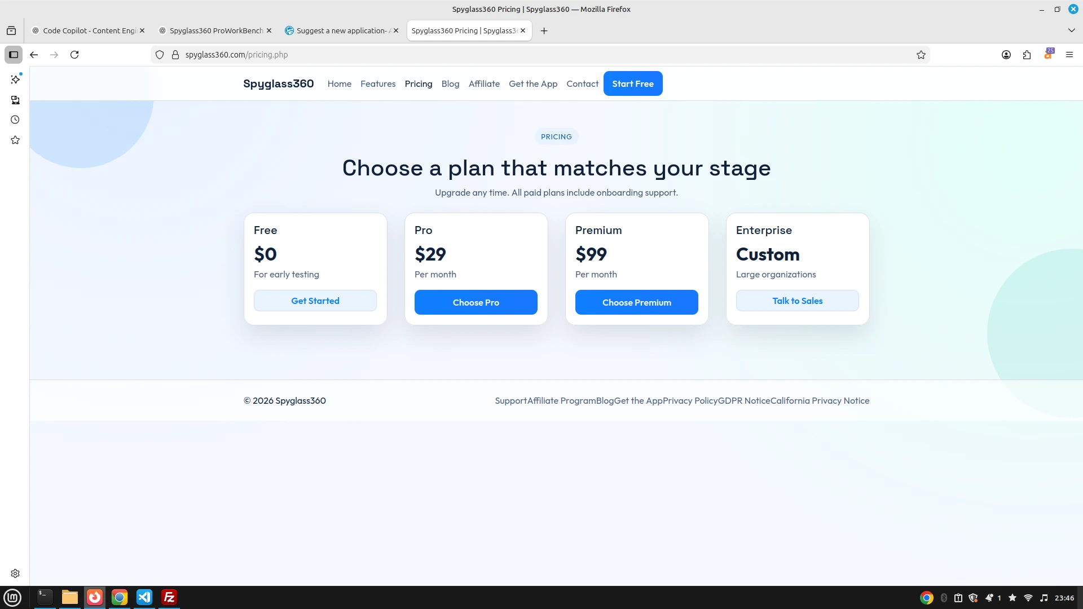Open a new tab with plus
Image resolution: width=1083 pixels, height=609 pixels.
(544, 30)
